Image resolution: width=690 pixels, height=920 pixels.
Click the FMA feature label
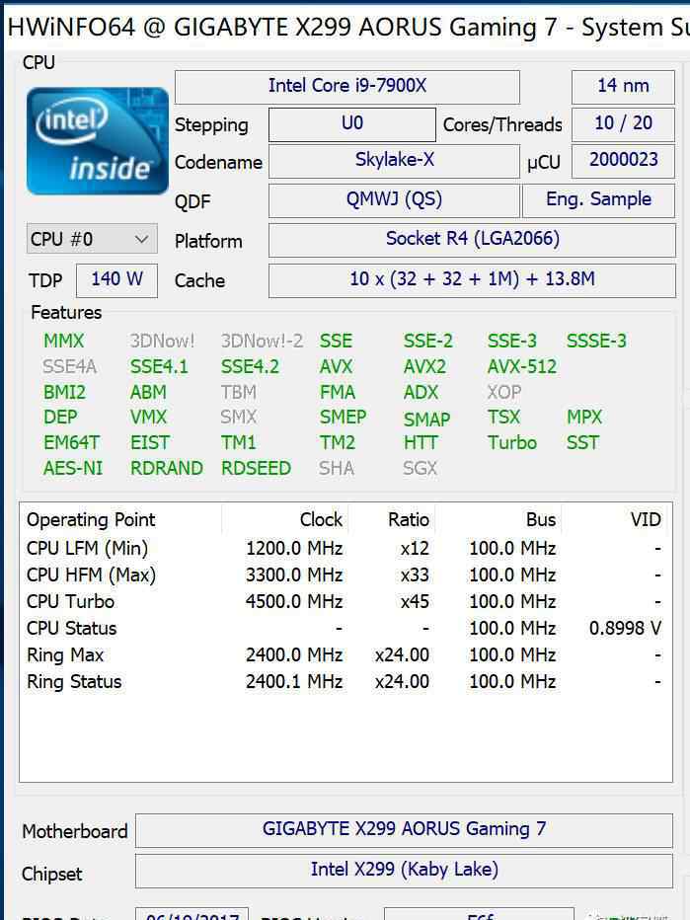(x=338, y=392)
